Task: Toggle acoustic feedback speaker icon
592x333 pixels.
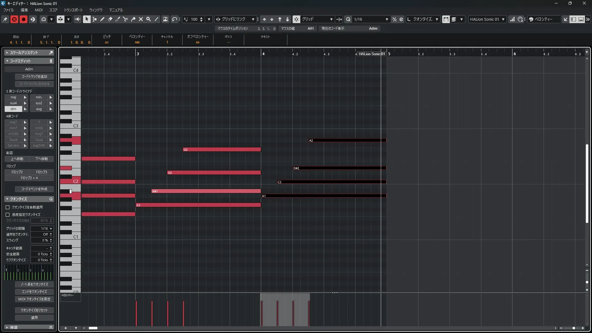Action: coord(77,19)
